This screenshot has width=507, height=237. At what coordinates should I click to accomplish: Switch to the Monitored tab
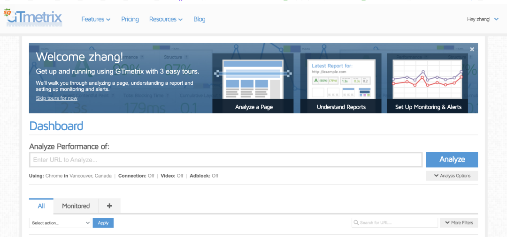point(76,206)
